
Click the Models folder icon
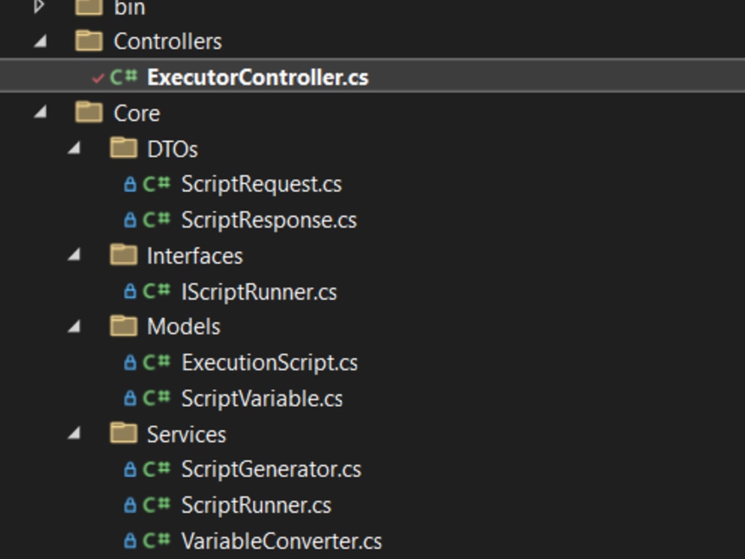(124, 326)
